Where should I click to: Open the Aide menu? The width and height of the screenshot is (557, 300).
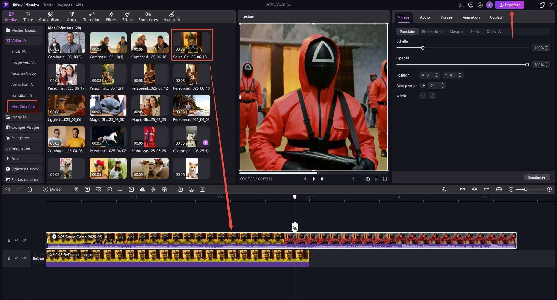pos(79,5)
